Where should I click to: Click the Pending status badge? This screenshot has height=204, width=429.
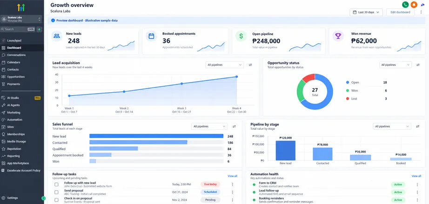click(210, 200)
